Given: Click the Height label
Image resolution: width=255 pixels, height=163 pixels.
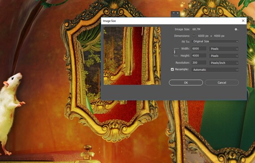Looking at the screenshot, I should click(185, 56).
